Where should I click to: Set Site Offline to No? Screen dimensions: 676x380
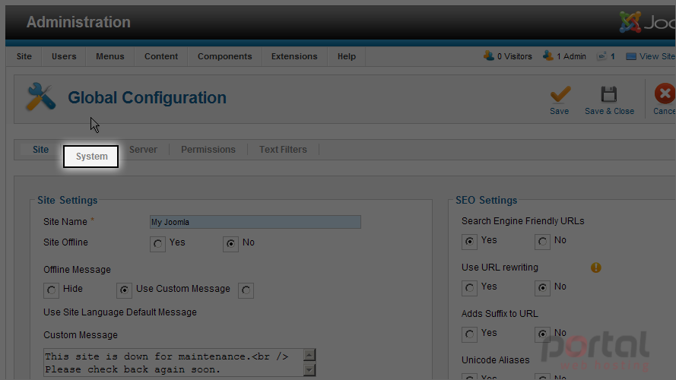(x=230, y=244)
